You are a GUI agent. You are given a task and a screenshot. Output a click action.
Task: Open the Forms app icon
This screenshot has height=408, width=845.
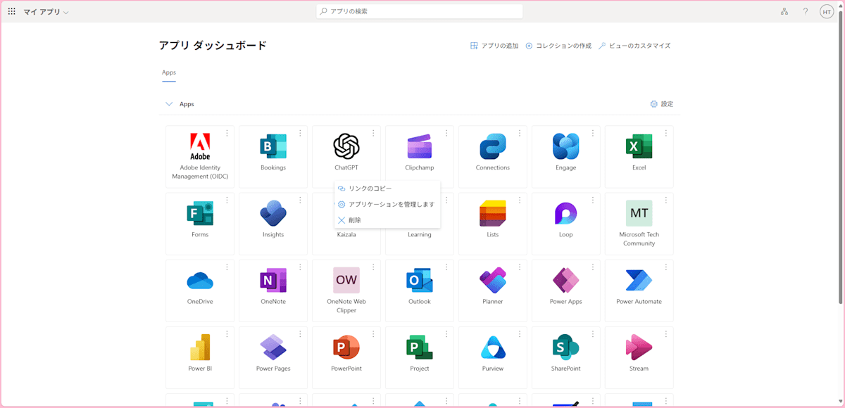(200, 213)
